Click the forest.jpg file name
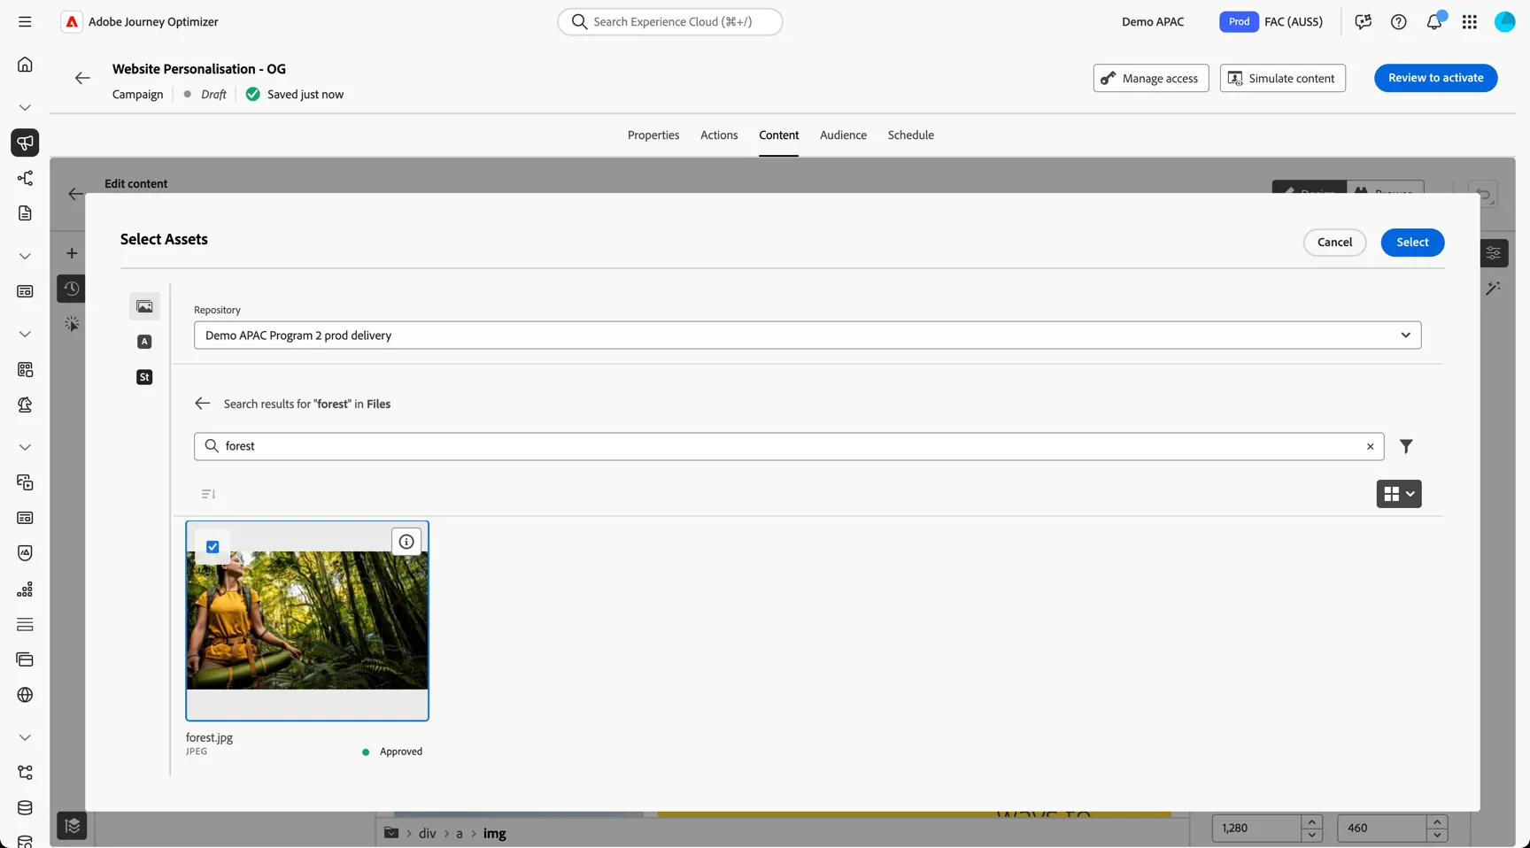The image size is (1530, 848). [209, 737]
